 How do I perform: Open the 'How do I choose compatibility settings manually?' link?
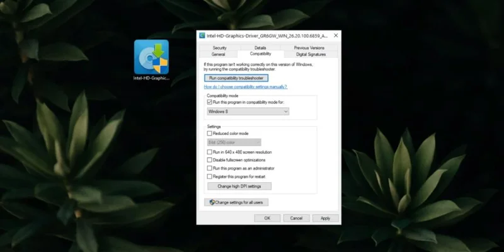click(246, 87)
